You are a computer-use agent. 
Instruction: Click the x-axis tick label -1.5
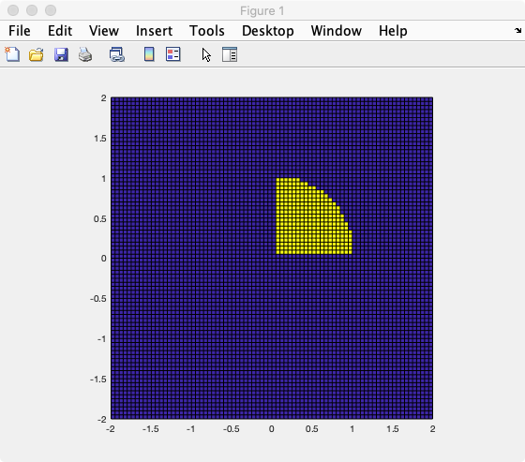151,429
